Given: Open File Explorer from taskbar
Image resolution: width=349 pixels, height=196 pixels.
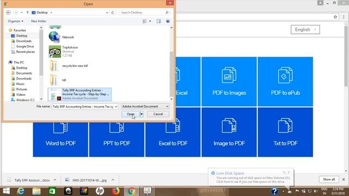Looking at the screenshot, I should point(37,191).
